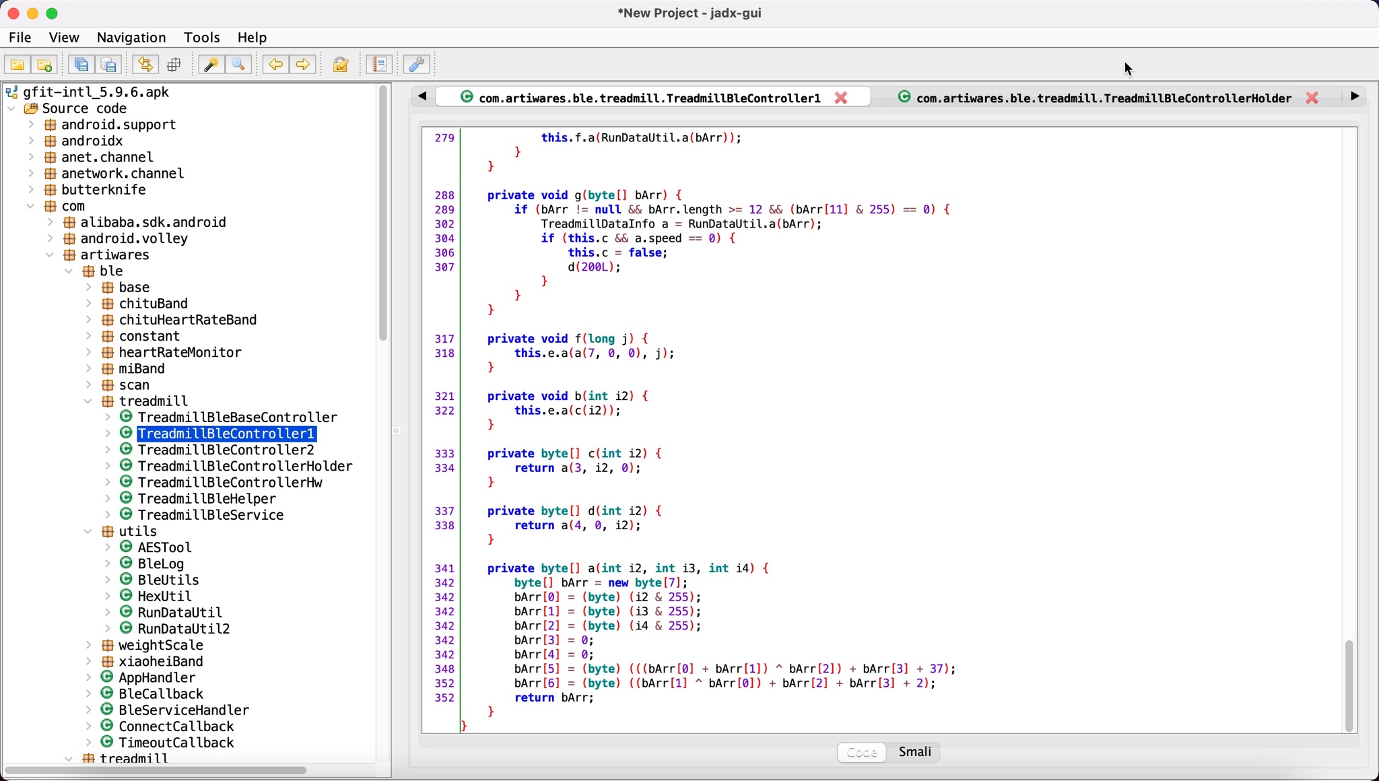The image size is (1379, 781).
Task: Click the AESTool class icon
Action: pyautogui.click(x=126, y=547)
